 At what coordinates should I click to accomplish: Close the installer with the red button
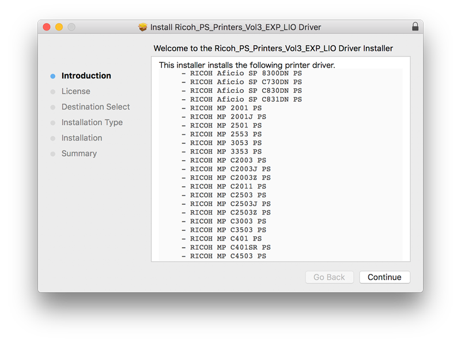[x=47, y=27]
